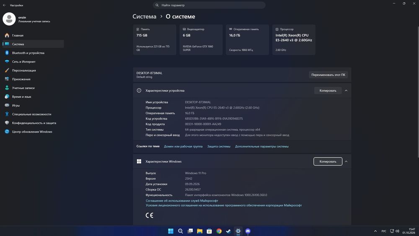Open Защита системы link
This screenshot has height=236, width=419.
(219, 146)
